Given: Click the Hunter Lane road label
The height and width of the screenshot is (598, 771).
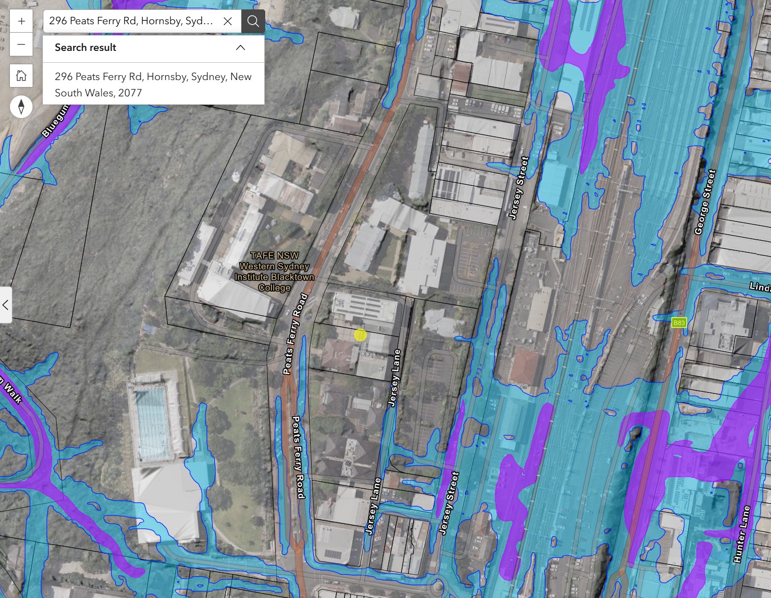Looking at the screenshot, I should tap(742, 534).
